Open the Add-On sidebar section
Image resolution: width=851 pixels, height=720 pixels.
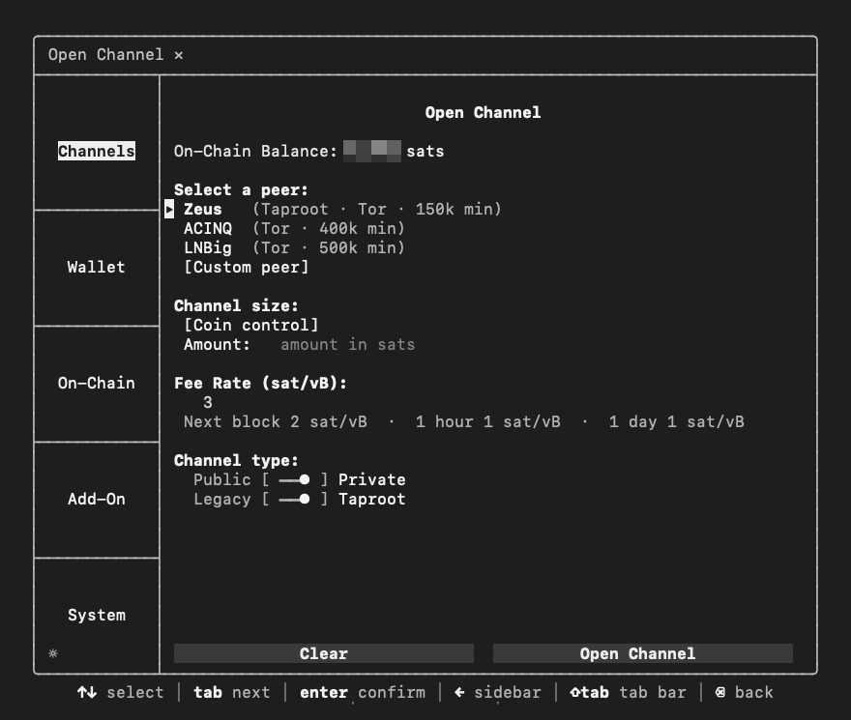[x=96, y=500]
